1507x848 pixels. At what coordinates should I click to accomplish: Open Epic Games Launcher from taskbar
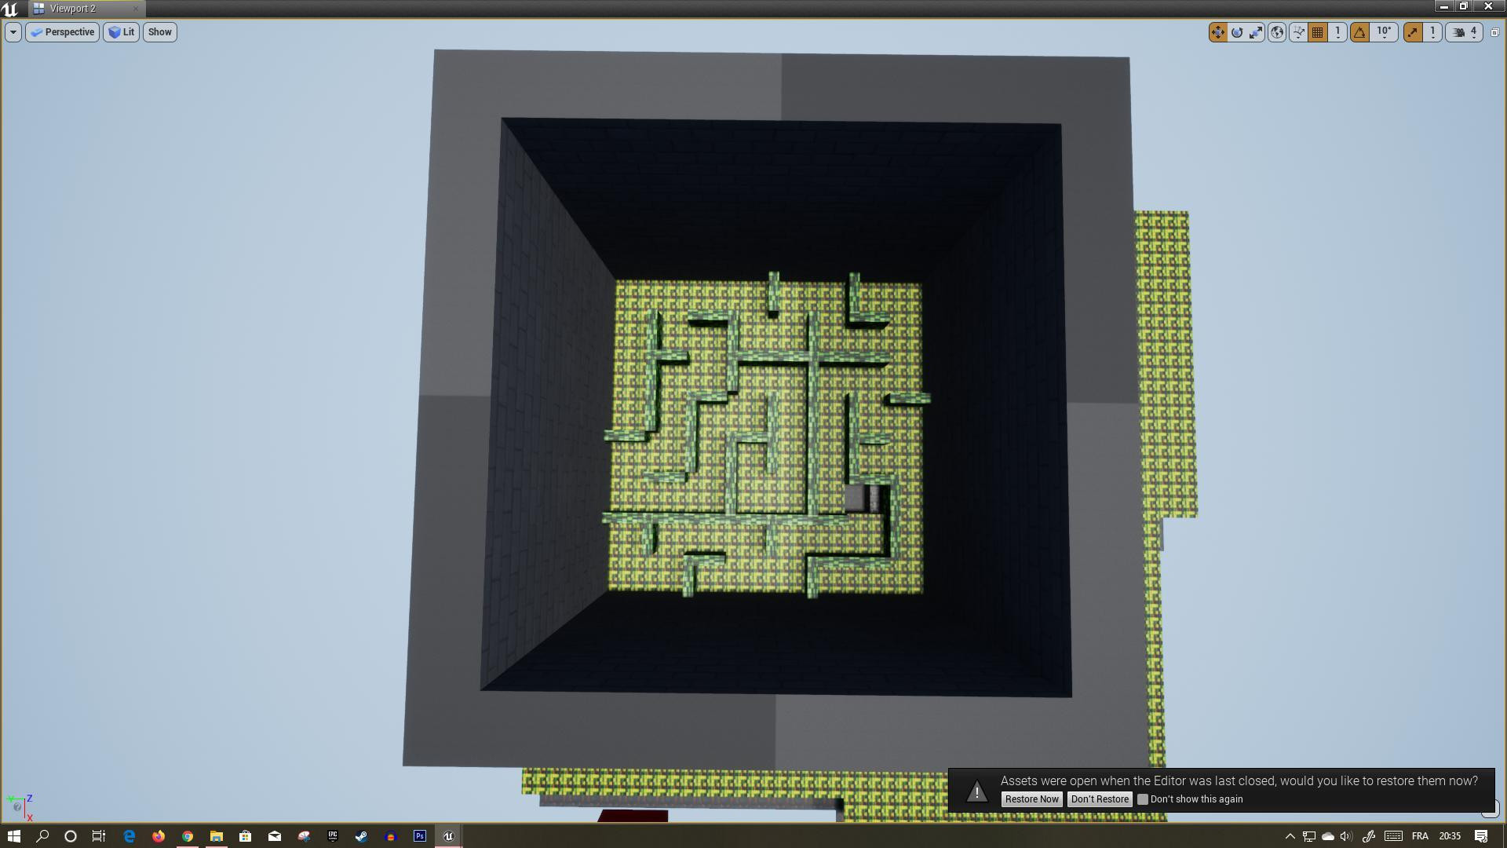coord(333,836)
